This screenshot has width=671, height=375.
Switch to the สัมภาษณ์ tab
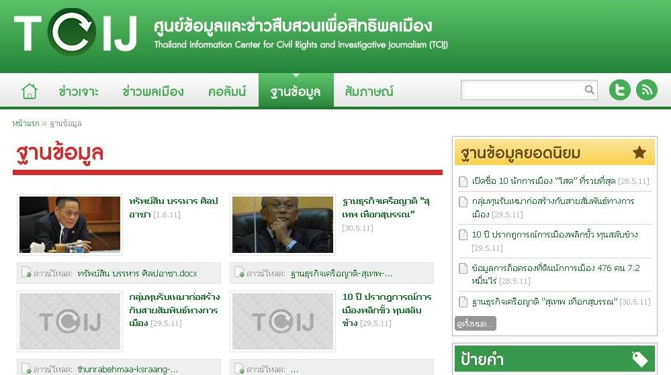[x=369, y=91]
